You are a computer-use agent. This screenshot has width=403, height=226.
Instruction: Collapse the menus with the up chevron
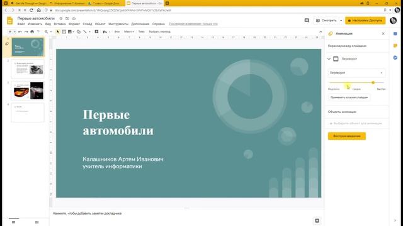(x=321, y=31)
